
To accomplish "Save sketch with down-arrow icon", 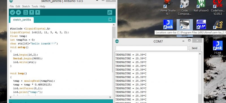I will pyautogui.click(x=38, y=12).
